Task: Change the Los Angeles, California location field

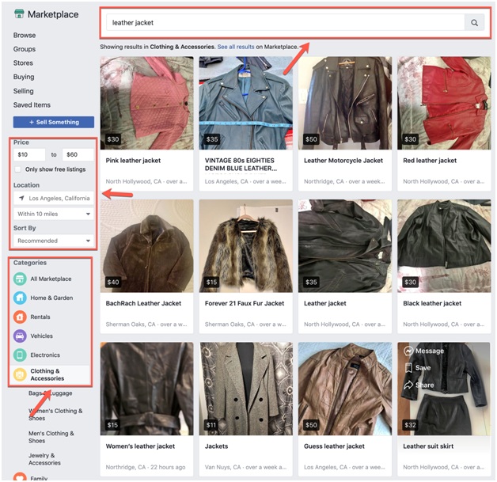Action: pos(54,198)
